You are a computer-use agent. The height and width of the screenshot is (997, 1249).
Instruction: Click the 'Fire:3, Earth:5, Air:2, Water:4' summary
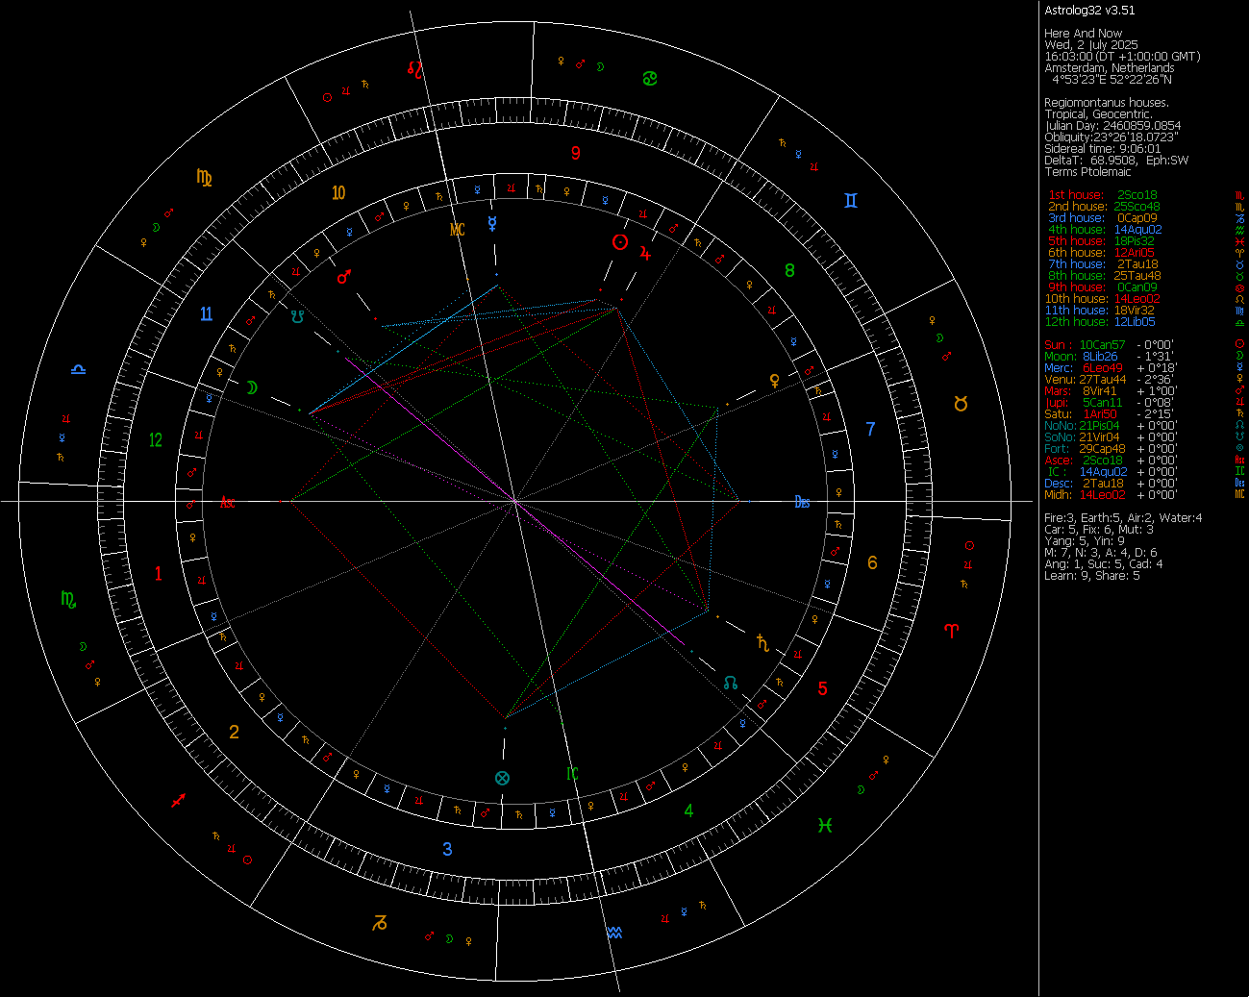pos(1123,518)
